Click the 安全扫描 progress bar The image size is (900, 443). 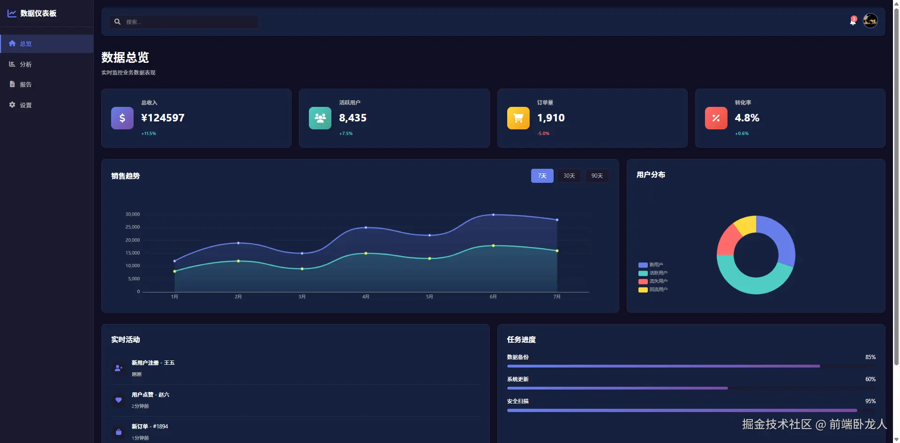click(691, 410)
